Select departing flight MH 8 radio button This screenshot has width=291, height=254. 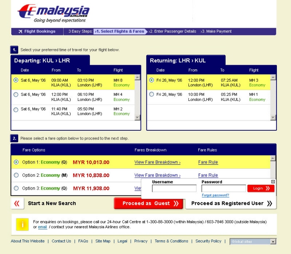pos(16,80)
